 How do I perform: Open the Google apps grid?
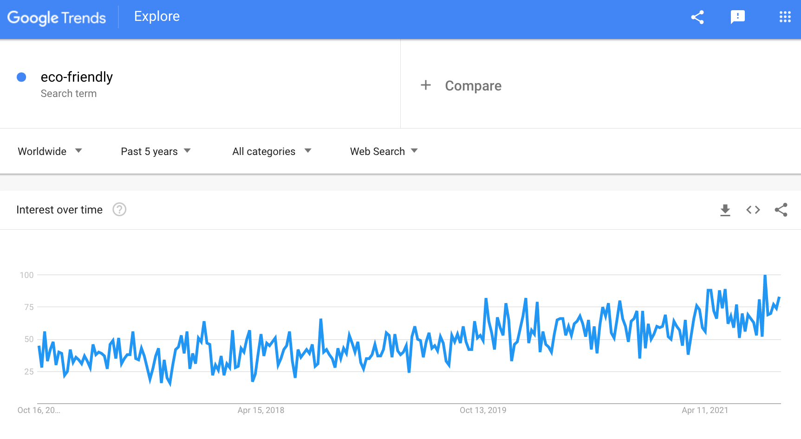point(785,17)
